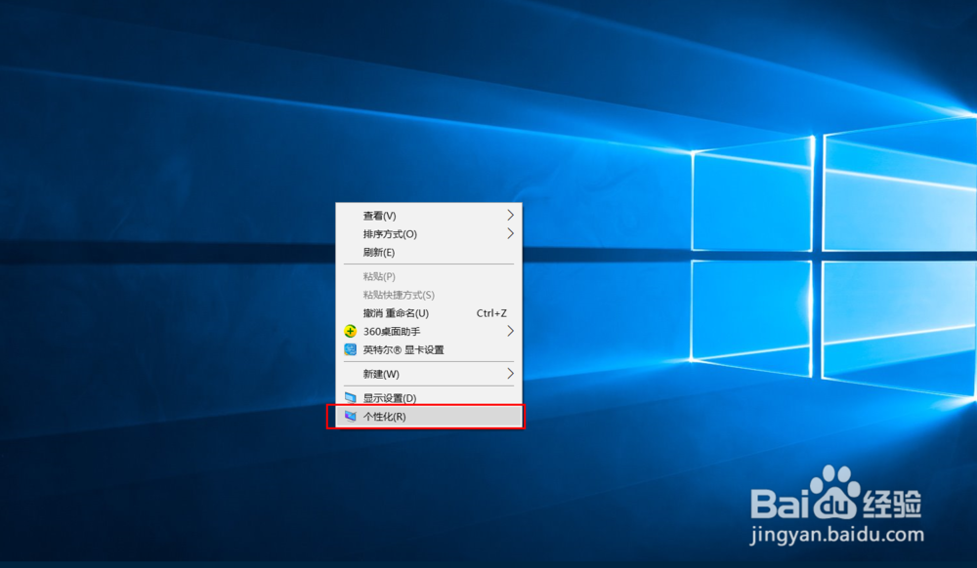
Task: Expand the 查看(V) submenu arrow
Action: click(510, 216)
